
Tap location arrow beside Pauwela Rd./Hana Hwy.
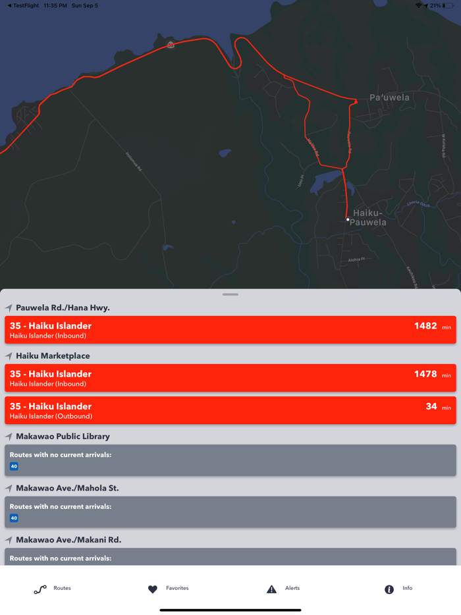9,308
